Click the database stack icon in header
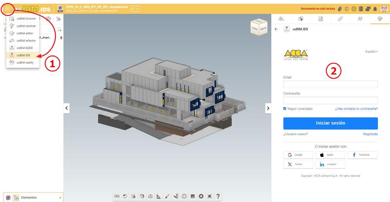Viewport: 390px width, 202px height. [x=361, y=9]
